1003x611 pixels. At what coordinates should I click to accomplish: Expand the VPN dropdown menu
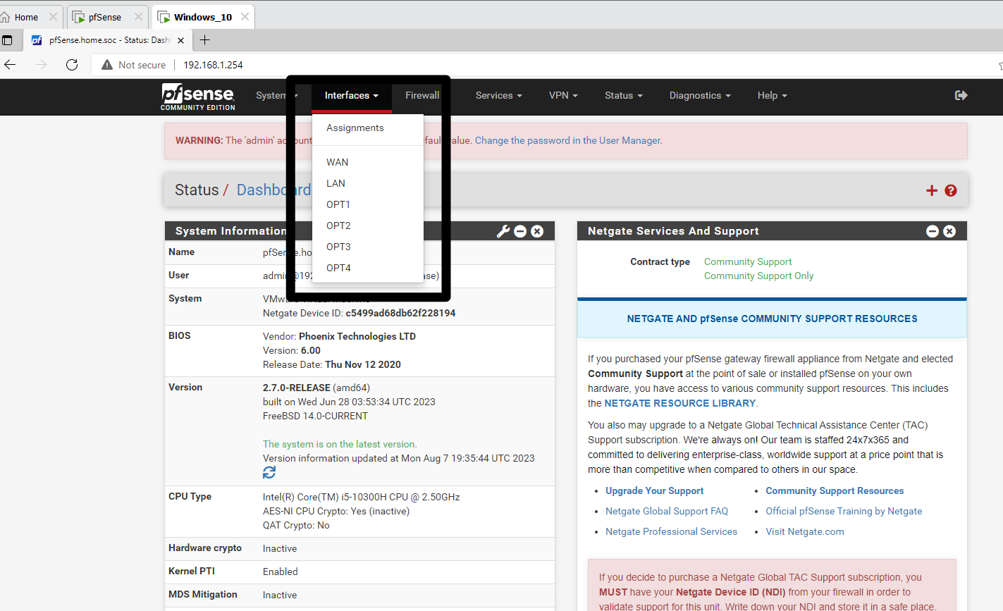pos(563,95)
